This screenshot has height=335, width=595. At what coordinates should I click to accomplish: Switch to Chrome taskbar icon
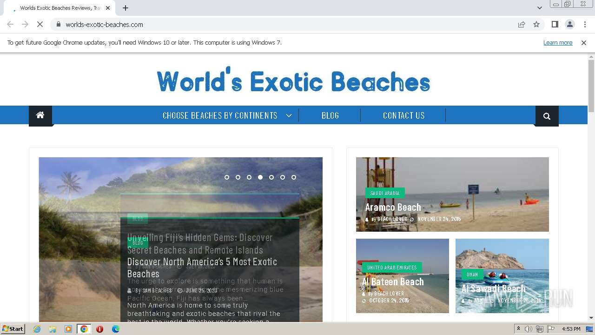click(x=84, y=329)
